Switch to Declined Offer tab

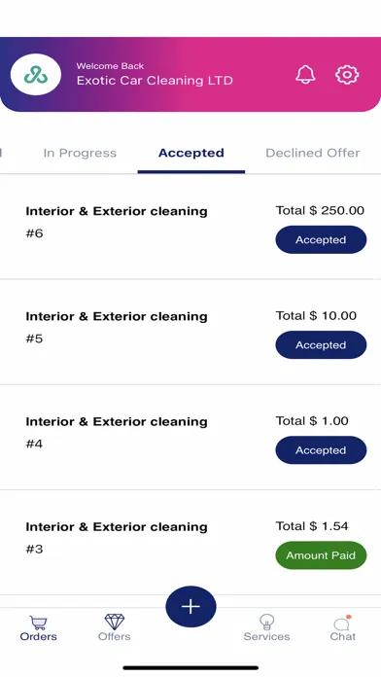313,153
